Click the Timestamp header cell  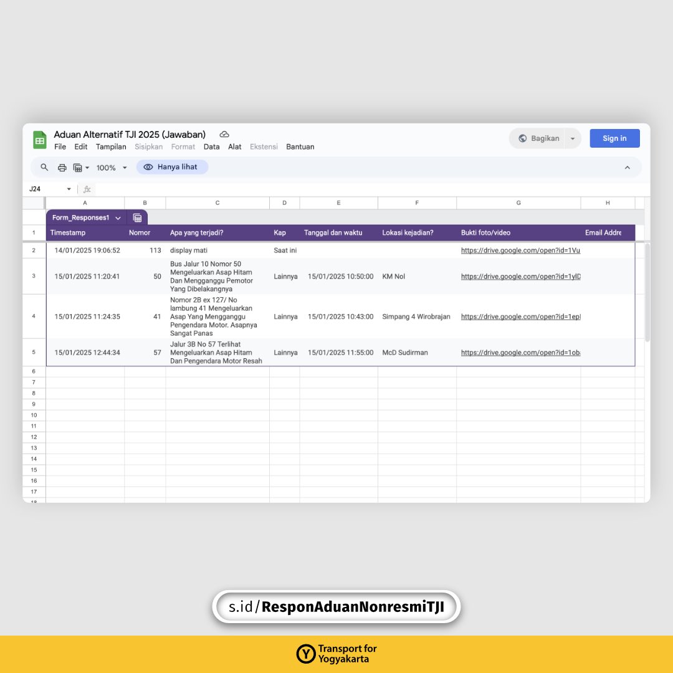85,232
